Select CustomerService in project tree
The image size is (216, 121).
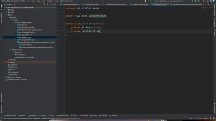26,35
